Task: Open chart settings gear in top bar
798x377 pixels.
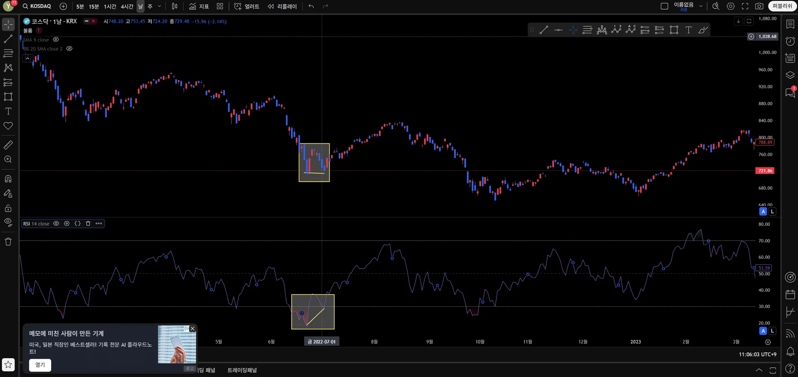Action: [x=731, y=6]
